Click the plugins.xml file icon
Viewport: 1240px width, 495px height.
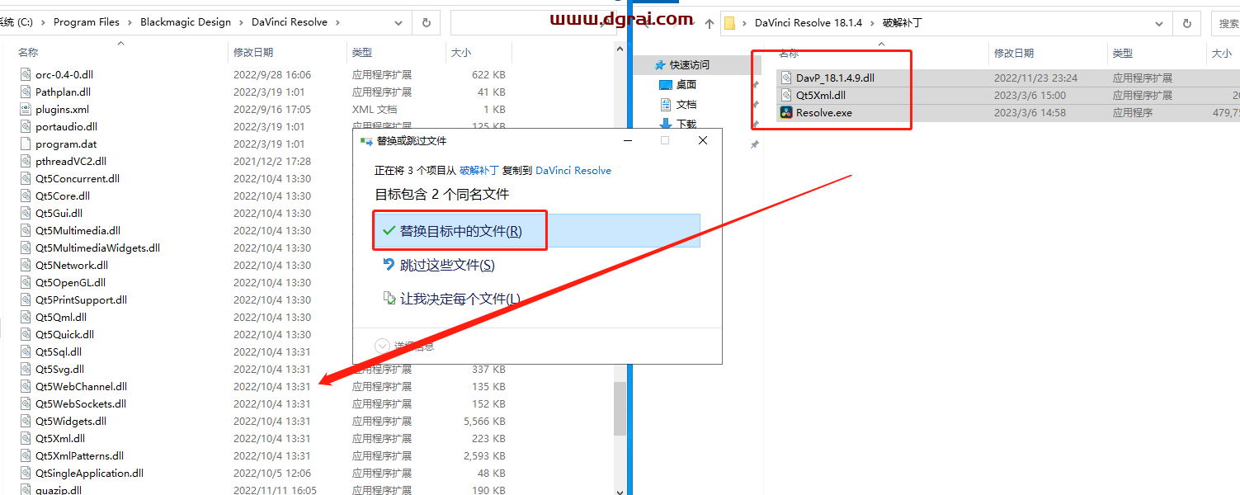click(26, 109)
